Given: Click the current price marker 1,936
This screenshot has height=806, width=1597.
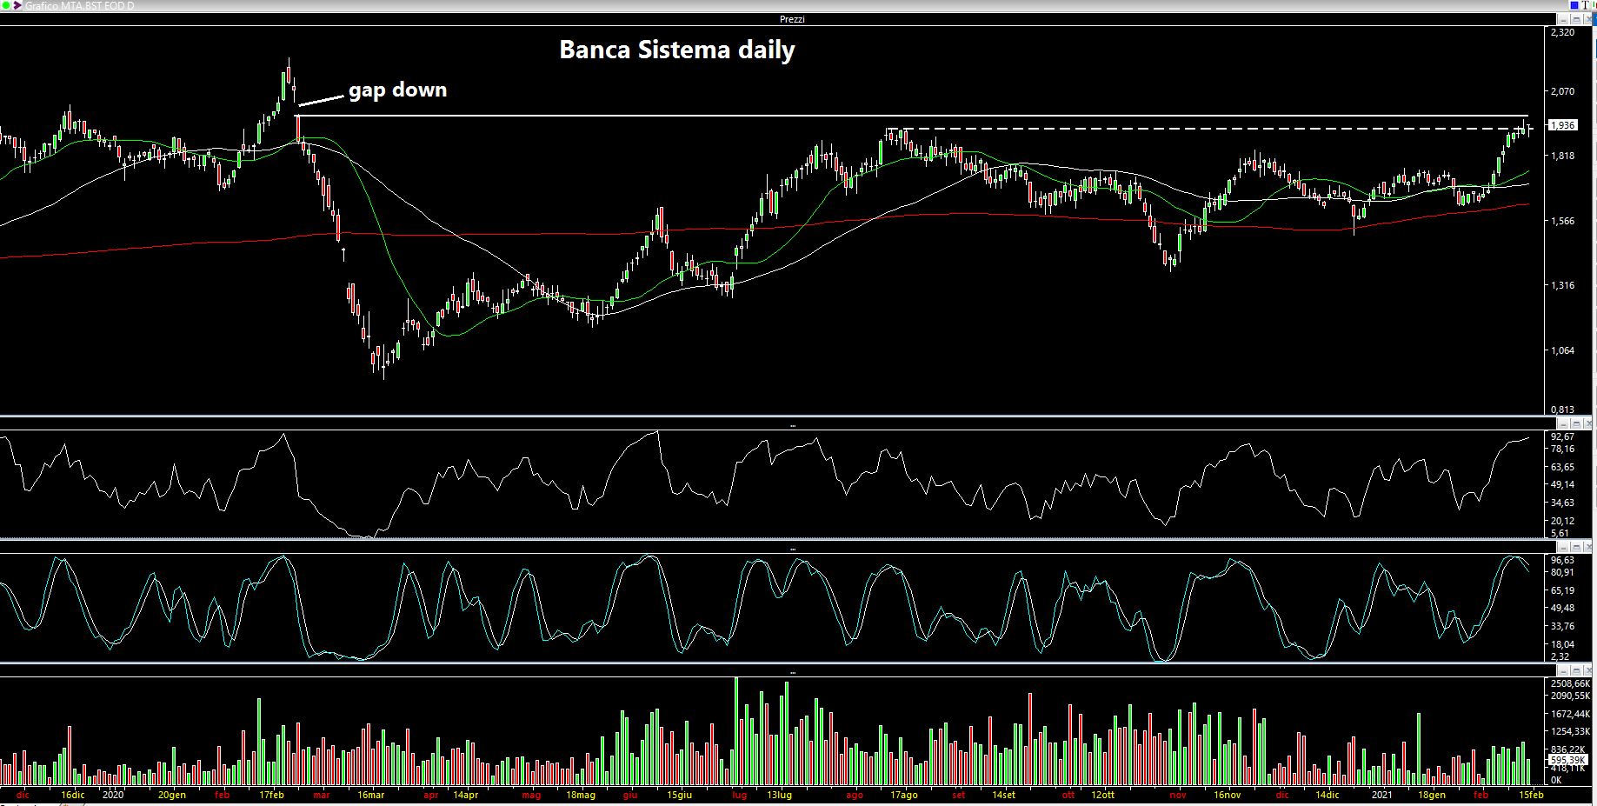Looking at the screenshot, I should (1562, 125).
